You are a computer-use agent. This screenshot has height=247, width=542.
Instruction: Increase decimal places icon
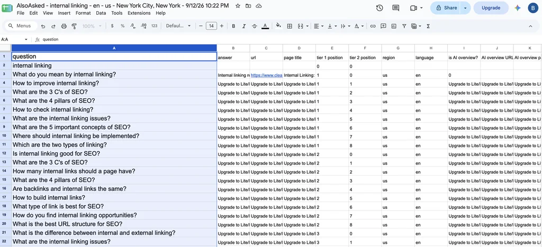(x=144, y=26)
